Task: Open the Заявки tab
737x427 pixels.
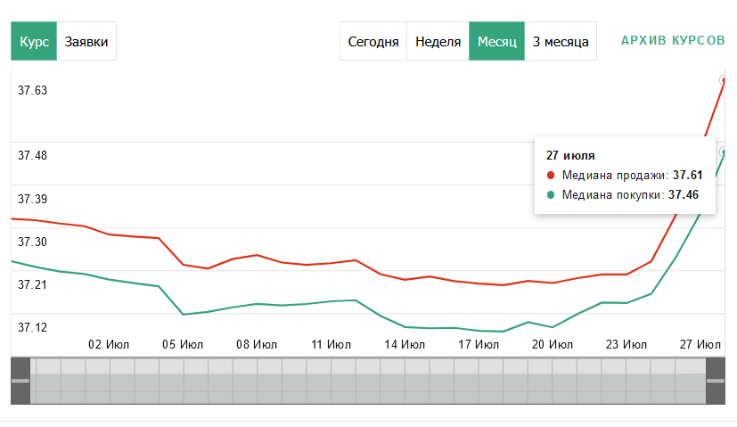Action: pos(86,42)
